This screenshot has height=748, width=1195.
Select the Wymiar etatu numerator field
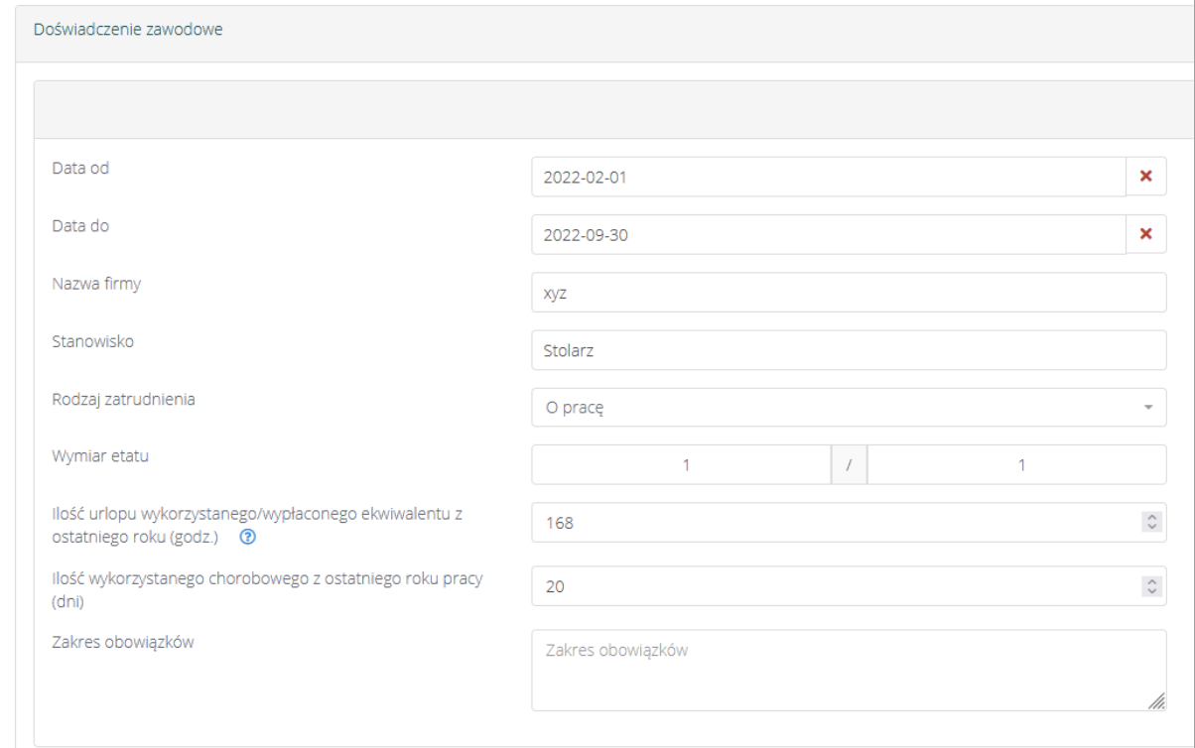point(681,464)
